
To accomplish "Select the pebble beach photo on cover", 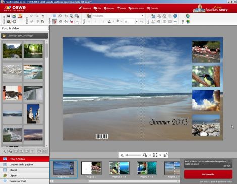I will point(206,126).
